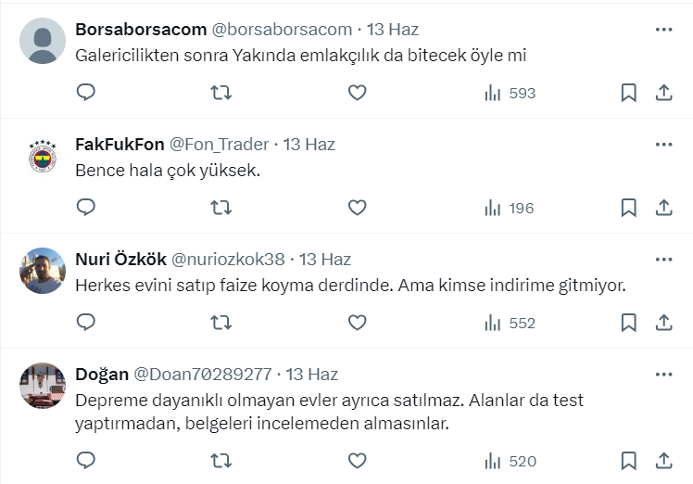The image size is (693, 484).
Task: Share Doğan's tweet
Action: 663,460
